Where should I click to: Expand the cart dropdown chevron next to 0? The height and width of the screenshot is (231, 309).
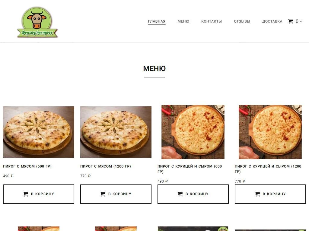[x=301, y=21]
